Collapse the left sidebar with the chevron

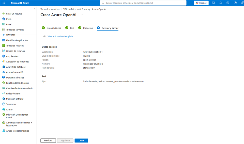pyautogui.click(x=35, y=9)
